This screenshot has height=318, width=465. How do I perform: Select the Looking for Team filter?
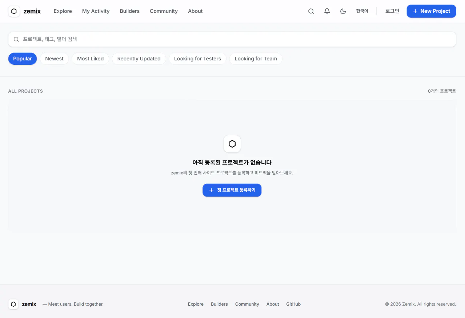coord(256,59)
